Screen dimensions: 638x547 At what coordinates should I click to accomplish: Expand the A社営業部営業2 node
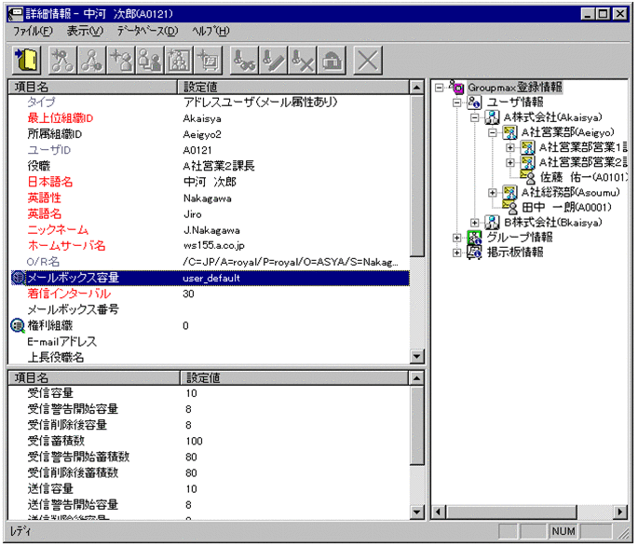click(x=510, y=163)
